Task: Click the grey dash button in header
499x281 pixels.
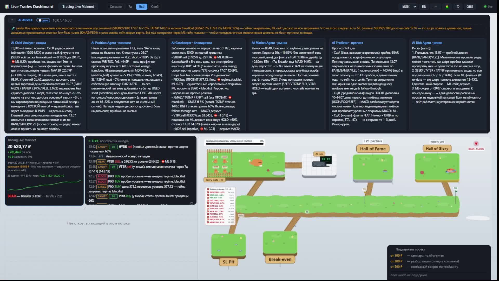Action: pos(435,7)
